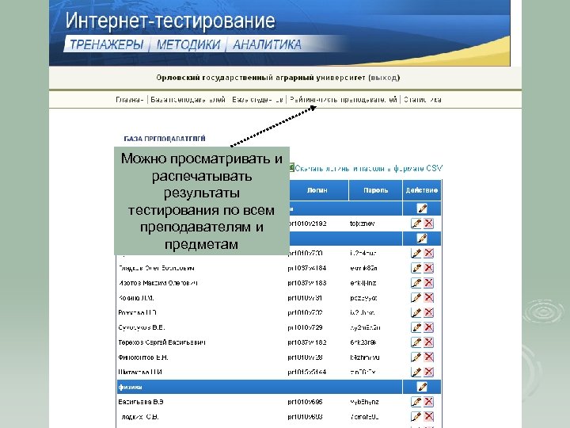
Task: Edit Васильева В.В.'s record
Action: [416, 402]
